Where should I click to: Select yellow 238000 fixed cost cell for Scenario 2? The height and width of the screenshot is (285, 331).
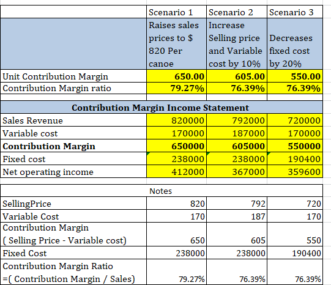(237, 159)
